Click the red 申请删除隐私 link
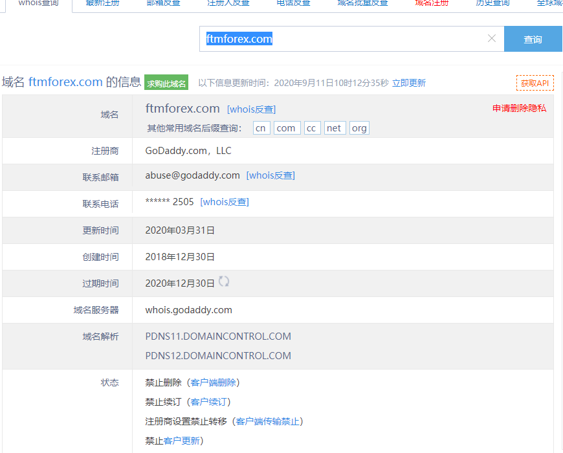 [519, 108]
